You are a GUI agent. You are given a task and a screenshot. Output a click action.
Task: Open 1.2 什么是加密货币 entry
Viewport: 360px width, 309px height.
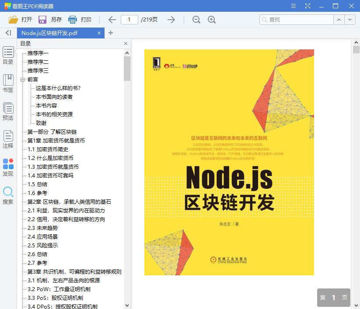(x=50, y=158)
